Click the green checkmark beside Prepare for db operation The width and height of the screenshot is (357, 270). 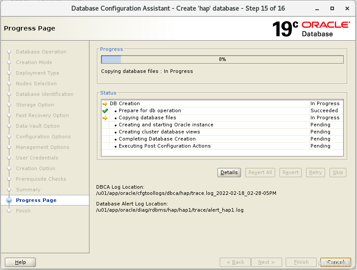tap(105, 111)
